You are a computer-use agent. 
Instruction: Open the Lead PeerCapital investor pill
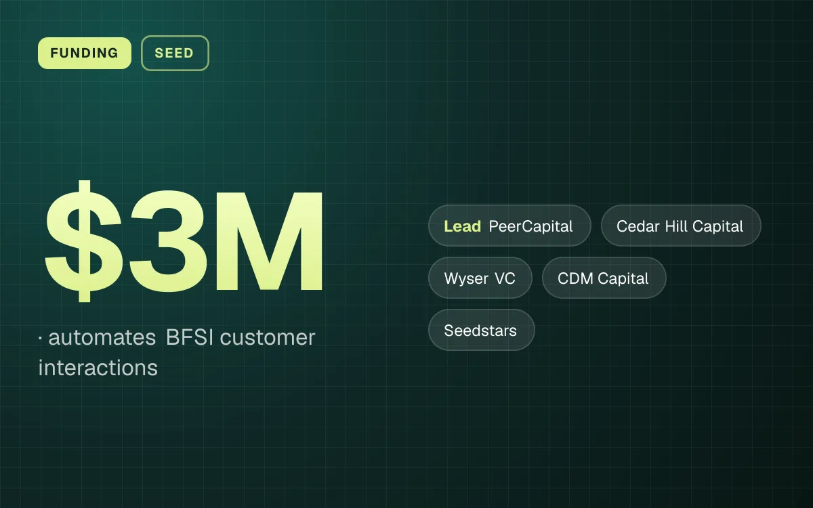pos(509,226)
